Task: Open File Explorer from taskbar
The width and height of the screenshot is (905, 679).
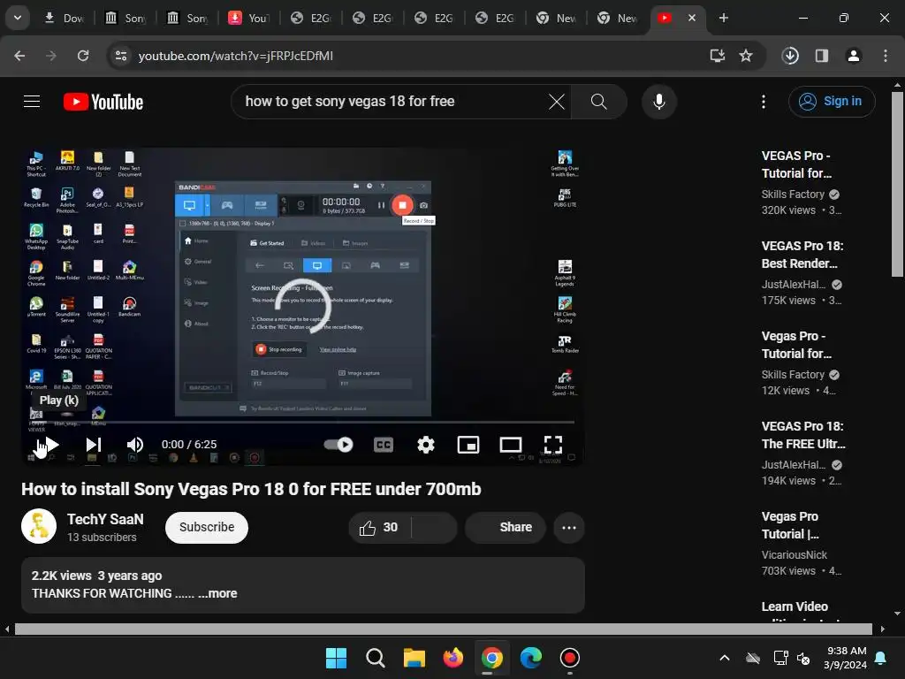Action: click(x=414, y=658)
